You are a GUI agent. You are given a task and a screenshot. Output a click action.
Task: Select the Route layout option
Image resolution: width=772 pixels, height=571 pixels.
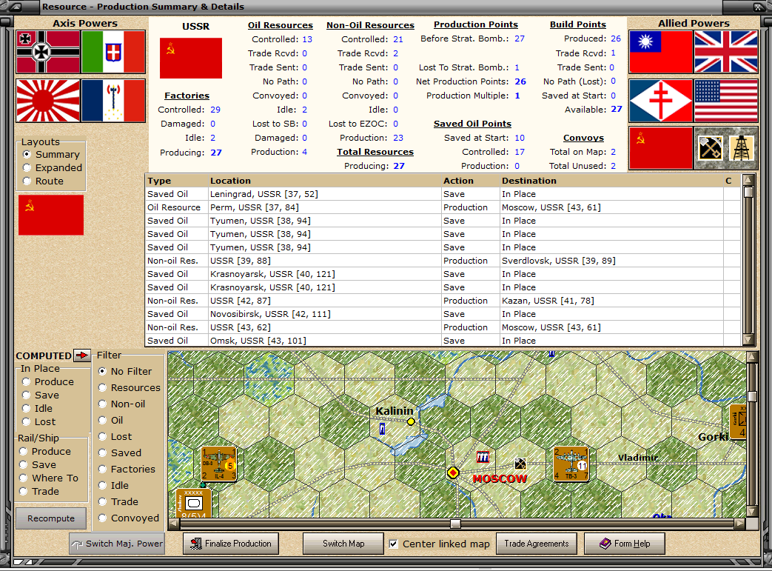point(27,181)
